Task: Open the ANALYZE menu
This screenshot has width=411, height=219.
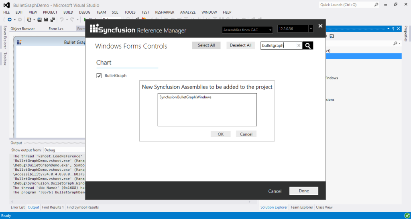Action: point(188,12)
